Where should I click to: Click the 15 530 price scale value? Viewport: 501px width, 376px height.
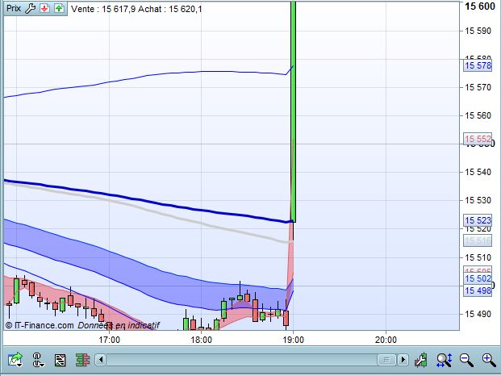(x=478, y=200)
